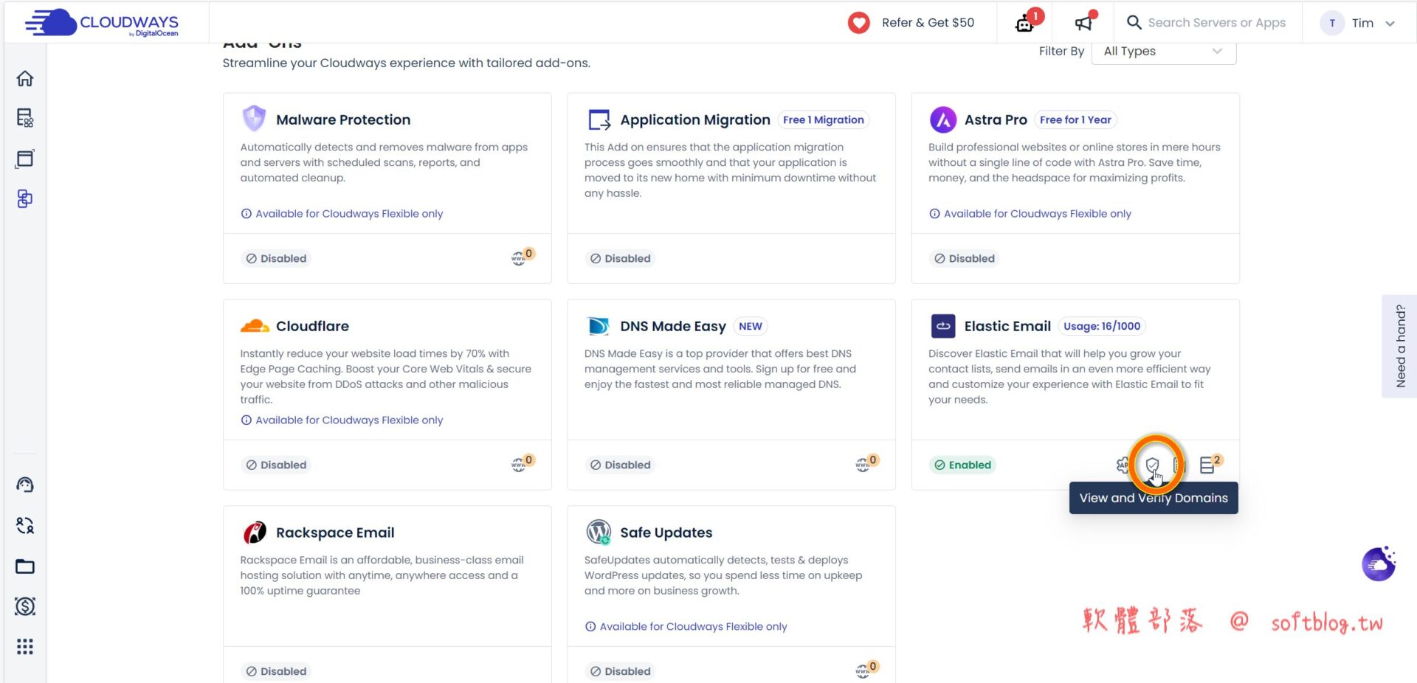Open Support headset icon in sidebar
Viewport: 1417px width, 683px height.
(x=25, y=485)
